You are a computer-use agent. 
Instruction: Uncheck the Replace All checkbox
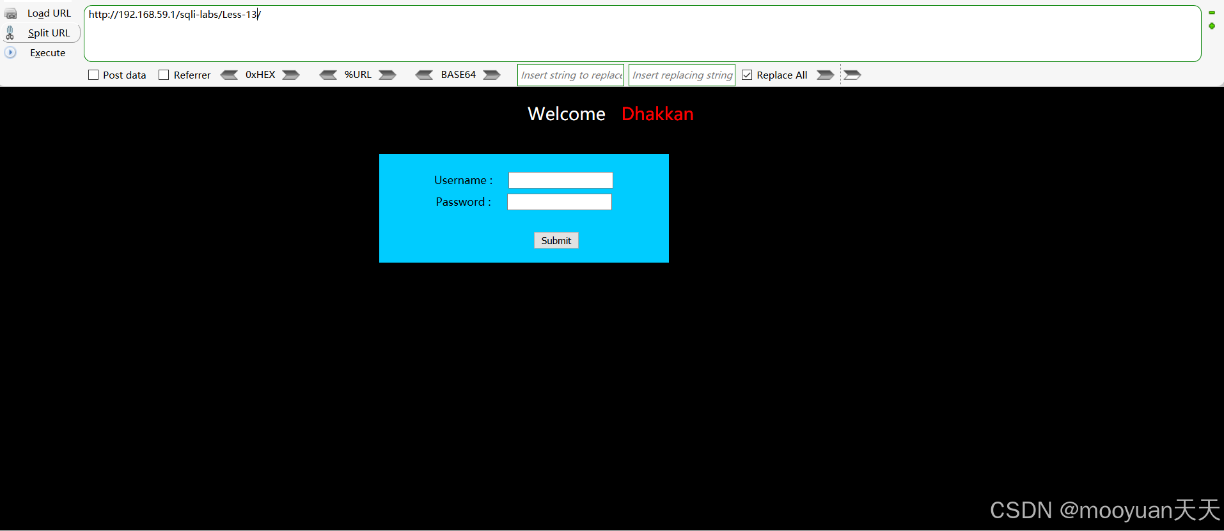747,75
